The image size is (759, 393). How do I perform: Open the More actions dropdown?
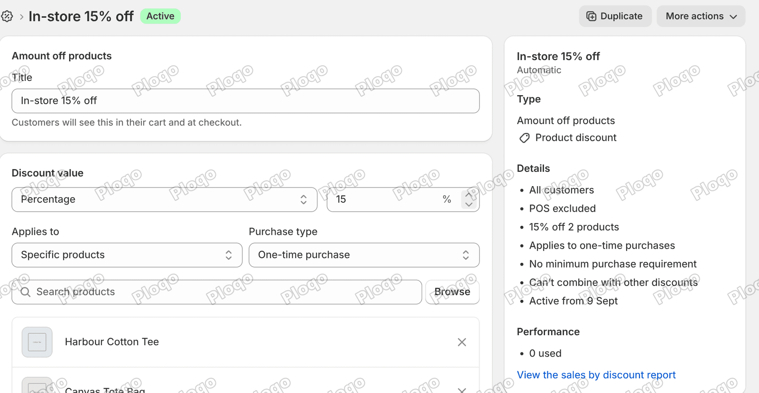pos(701,16)
